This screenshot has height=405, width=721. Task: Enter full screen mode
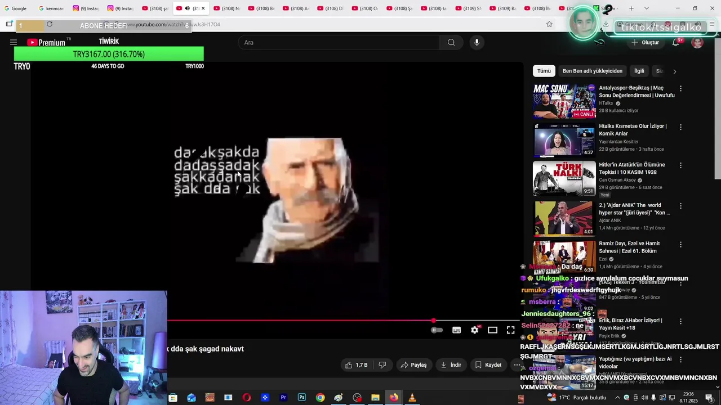(x=510, y=330)
